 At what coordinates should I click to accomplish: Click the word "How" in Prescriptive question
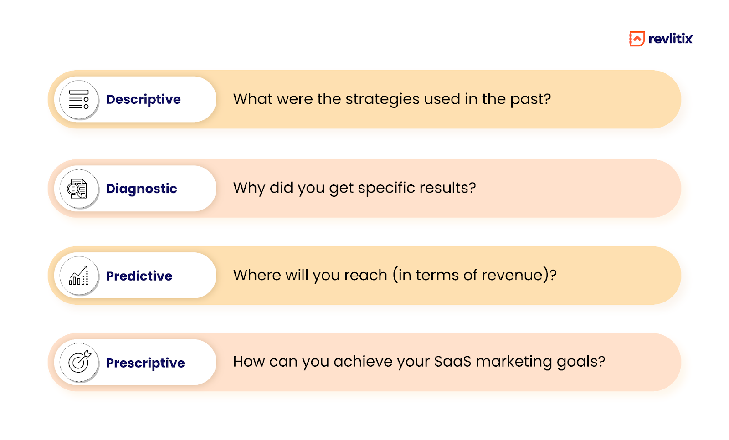(x=249, y=362)
